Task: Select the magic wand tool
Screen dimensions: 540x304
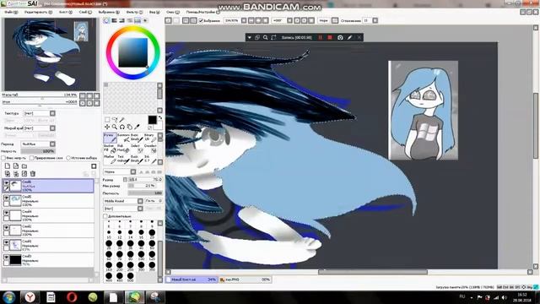Action: tap(121, 120)
